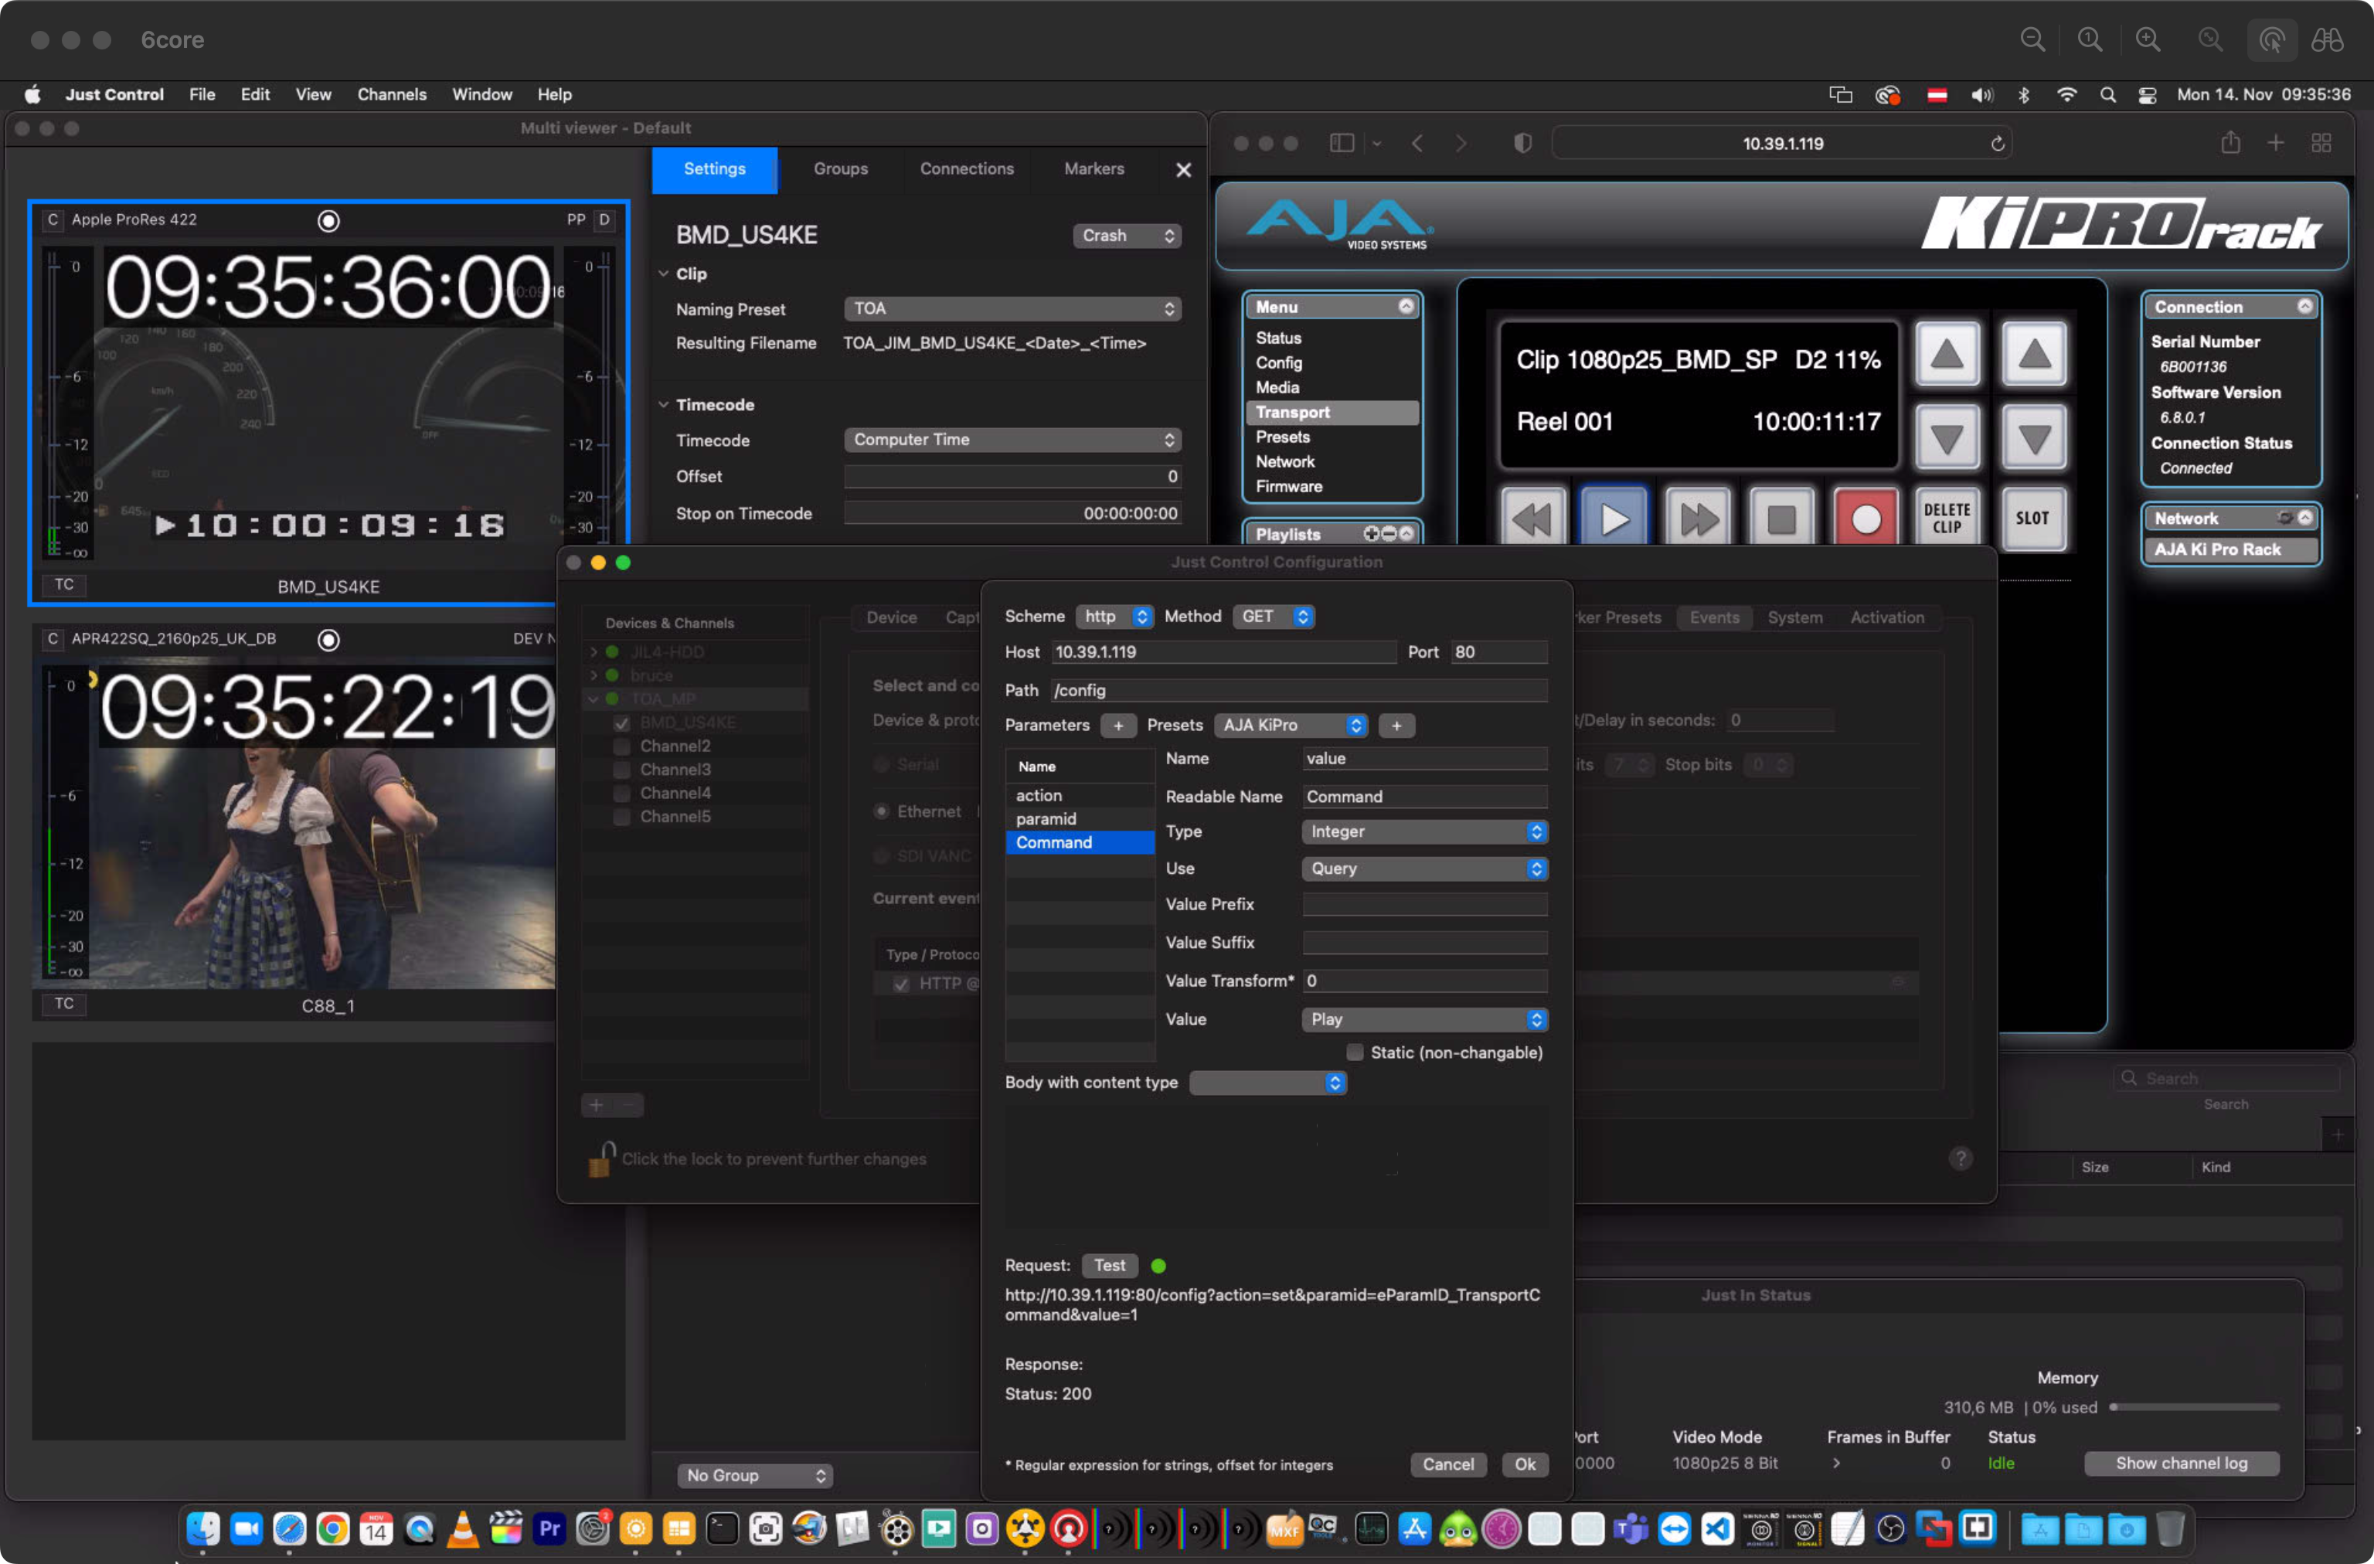The width and height of the screenshot is (2374, 1564).
Task: Open a new Safari tab with plus icon
Action: [2275, 143]
